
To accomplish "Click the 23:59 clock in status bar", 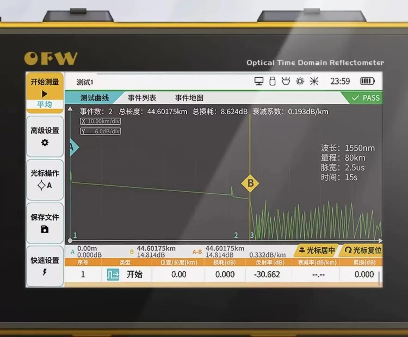I will [340, 81].
